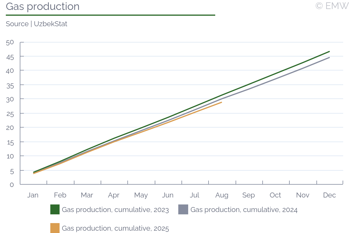Viewport: 349px width, 233px height.
Task: Select the Aug label on the x-axis
Action: [x=222, y=195]
